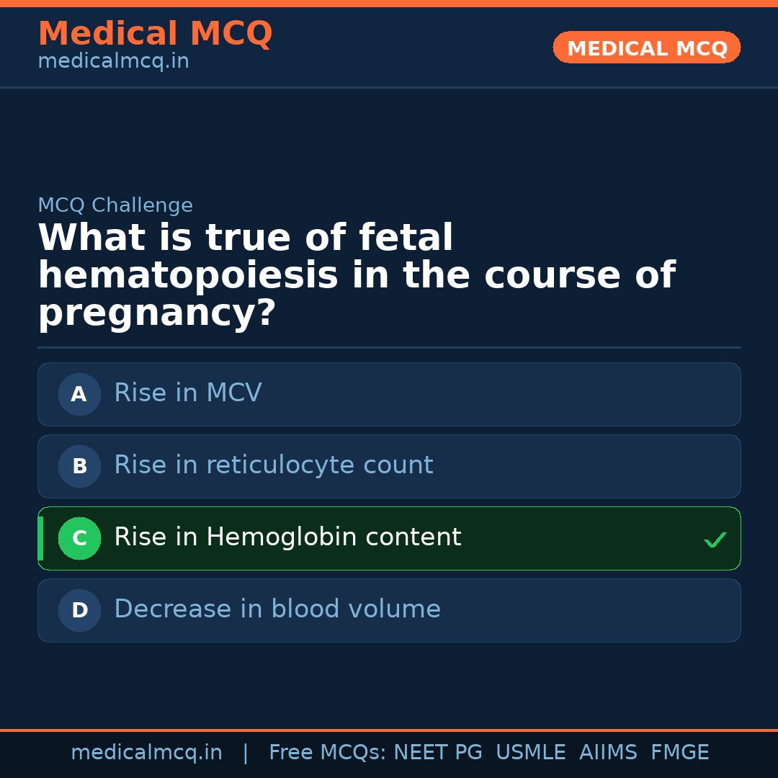The width and height of the screenshot is (778, 778).
Task: Select the "Decrease in blood volume" answer text
Action: click(x=277, y=609)
